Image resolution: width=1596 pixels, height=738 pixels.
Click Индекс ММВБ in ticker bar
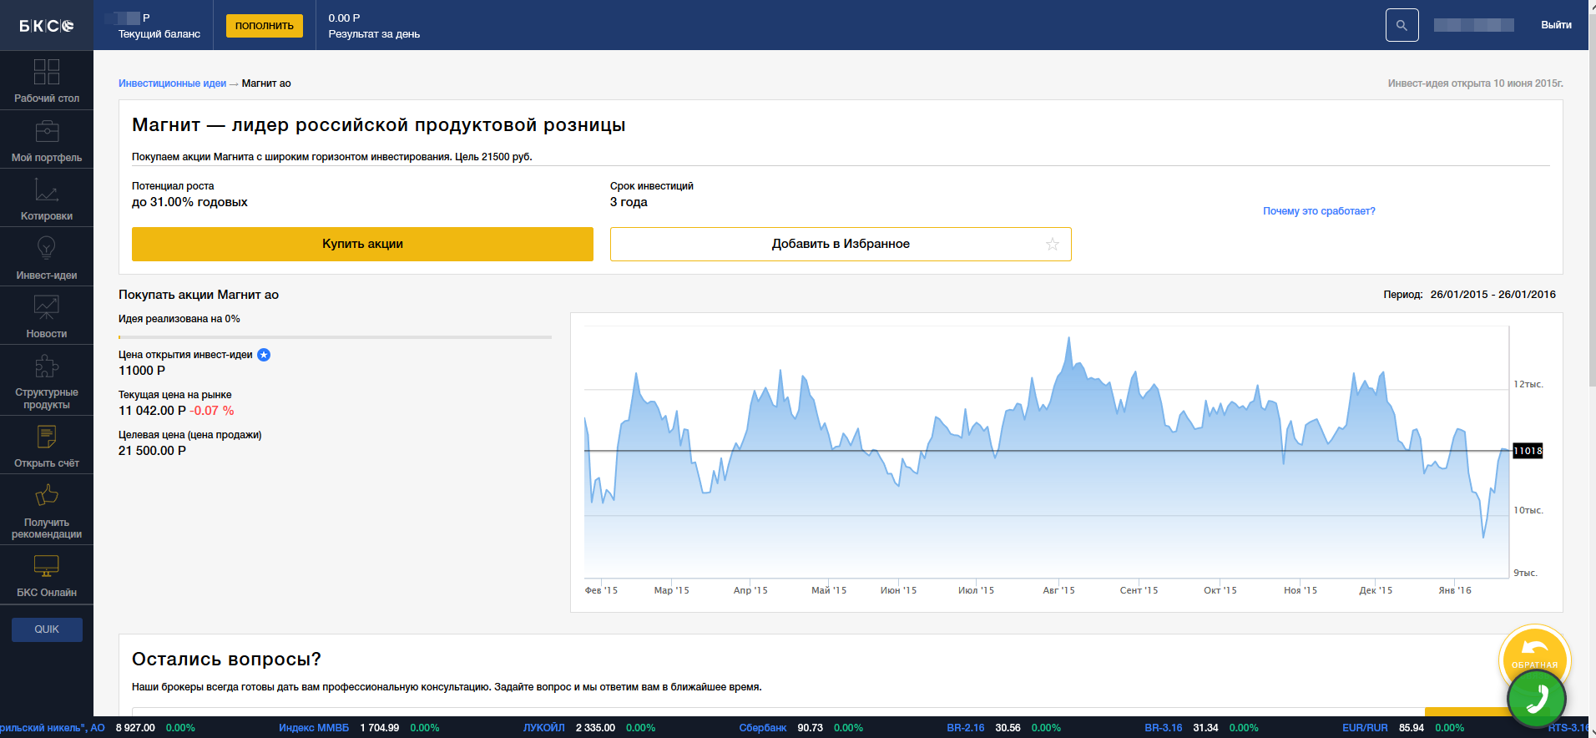tap(314, 728)
